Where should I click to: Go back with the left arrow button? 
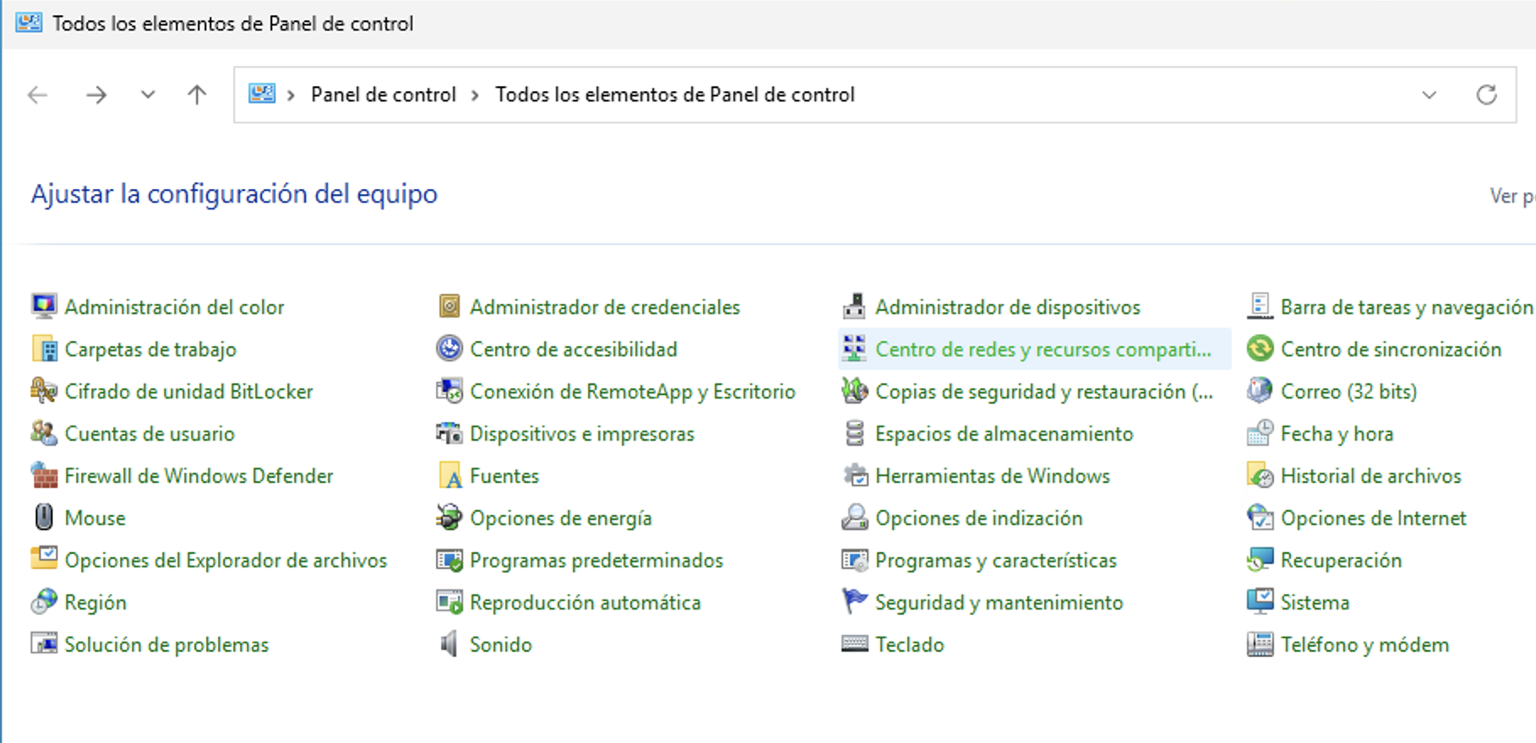point(38,95)
